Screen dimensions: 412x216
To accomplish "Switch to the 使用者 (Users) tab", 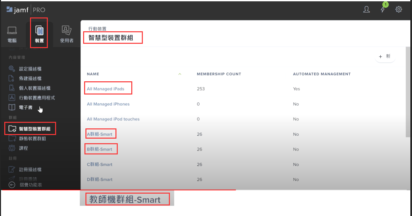I will [67, 35].
